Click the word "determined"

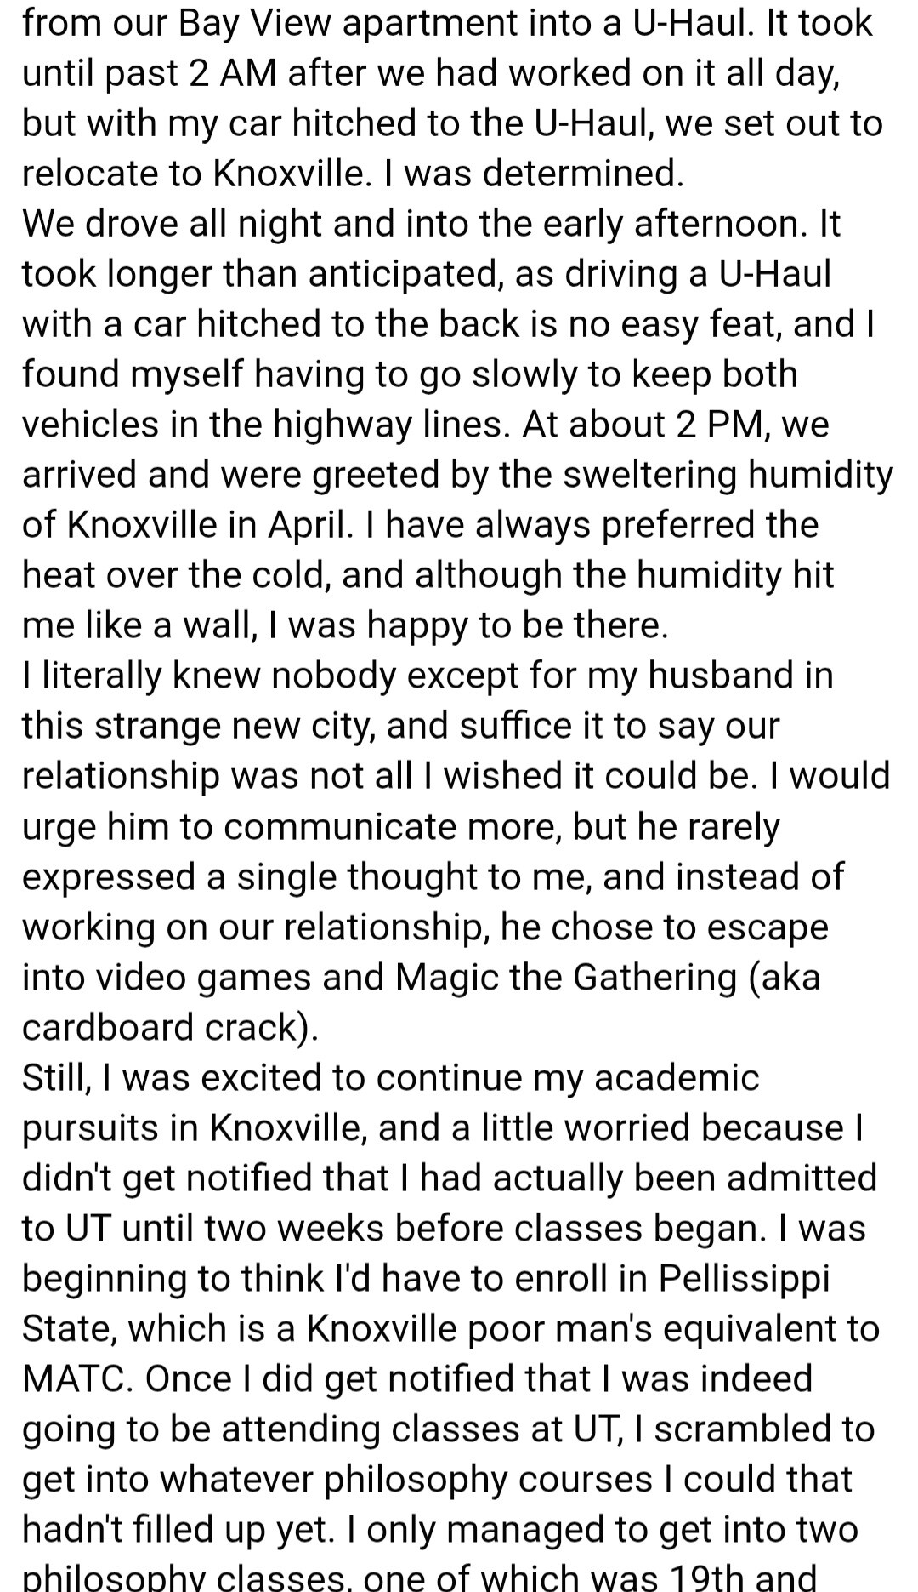pos(582,174)
